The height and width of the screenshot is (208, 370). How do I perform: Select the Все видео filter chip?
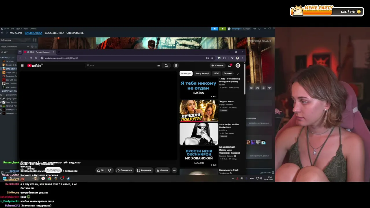coord(186,73)
